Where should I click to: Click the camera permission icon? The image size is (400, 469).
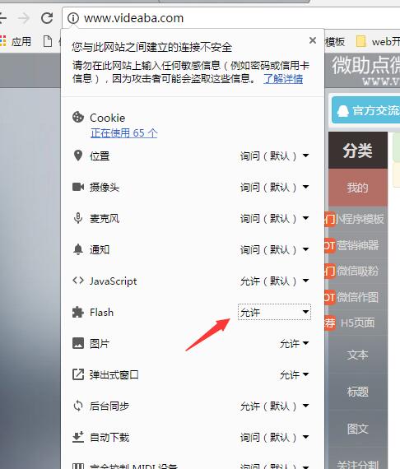click(x=78, y=187)
